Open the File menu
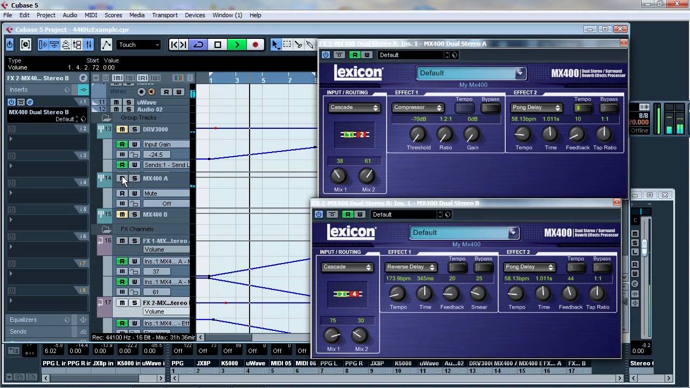This screenshot has width=690, height=388. 8,15
